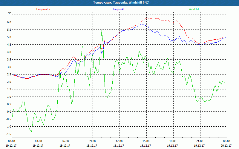Image resolution: width=239 pixels, height=149 pixels.
Task: Click the °C unit label on the y-axis
Action: click(10, 13)
